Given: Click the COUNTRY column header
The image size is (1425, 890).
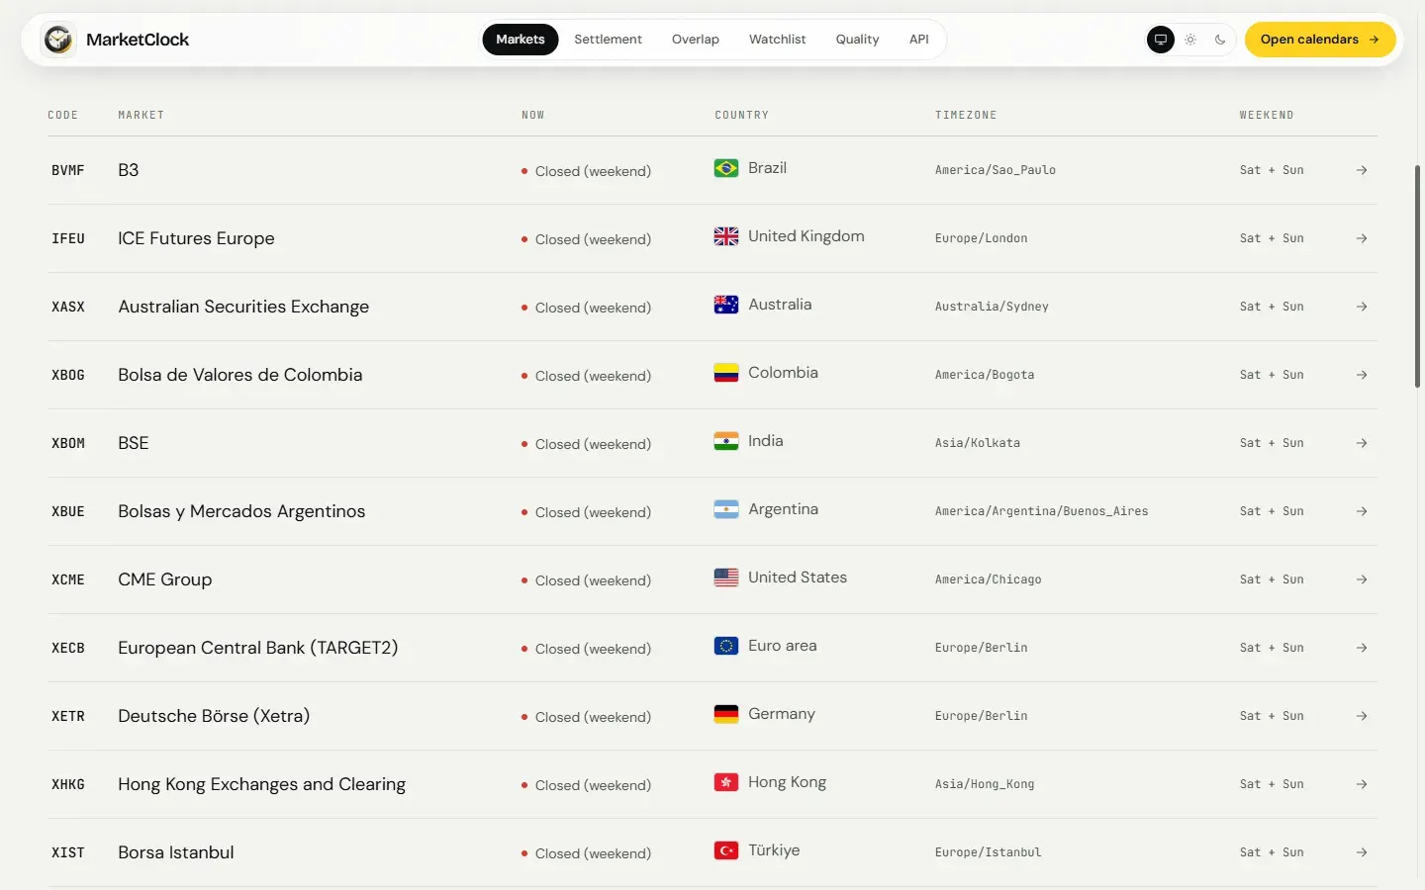Looking at the screenshot, I should click(742, 115).
